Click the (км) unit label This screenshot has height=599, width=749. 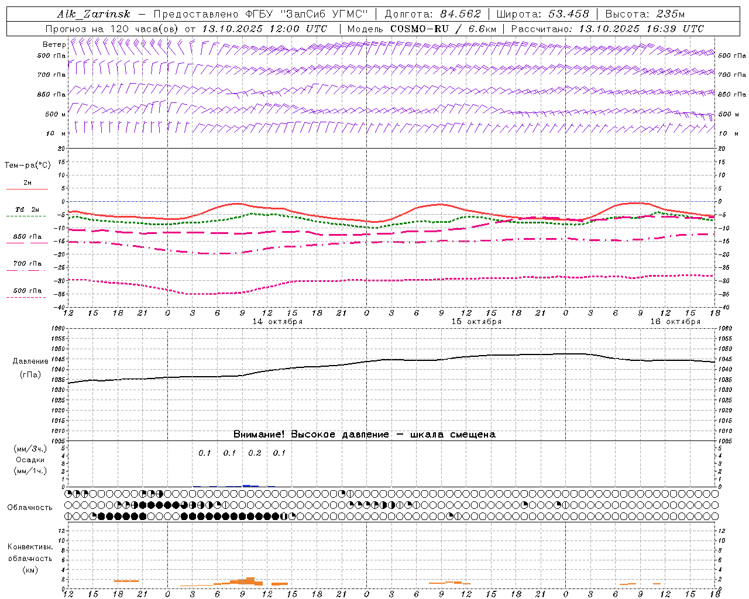tap(30, 570)
